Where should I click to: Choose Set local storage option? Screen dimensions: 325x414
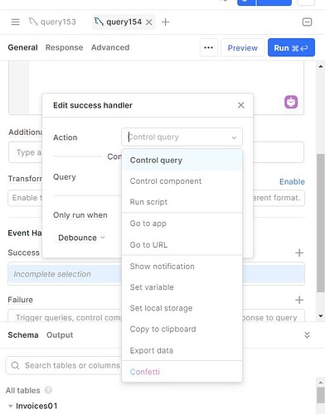pos(182,308)
